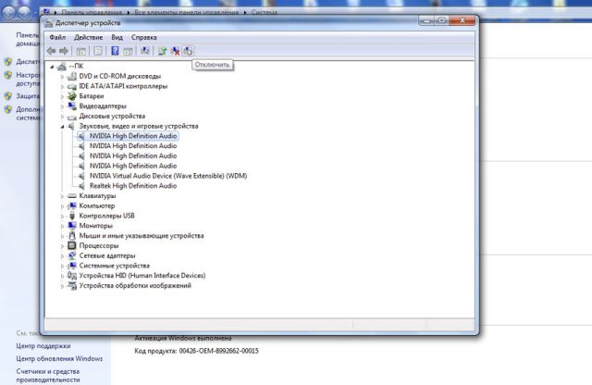Screen dimensions: 592x385
Task: Collapse Звуковые, видео и игровые устройства arrow
Action: click(62, 127)
